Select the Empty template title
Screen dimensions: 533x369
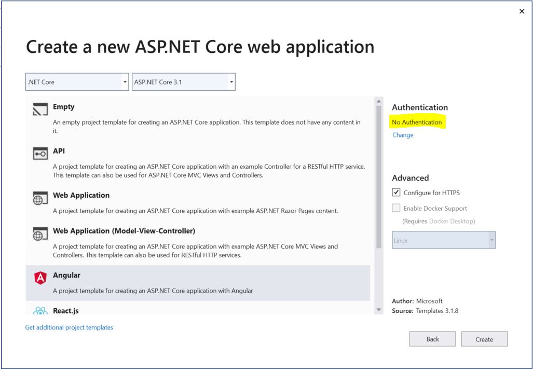[63, 107]
